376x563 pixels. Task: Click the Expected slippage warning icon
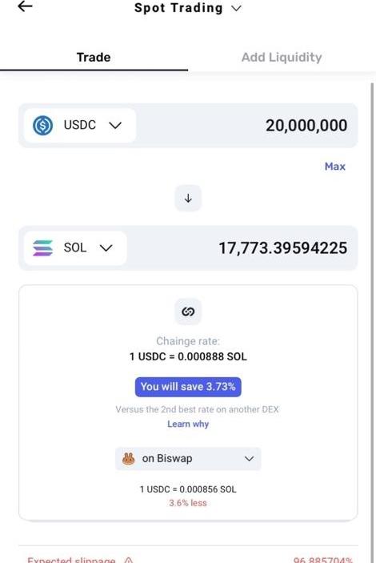(129, 560)
